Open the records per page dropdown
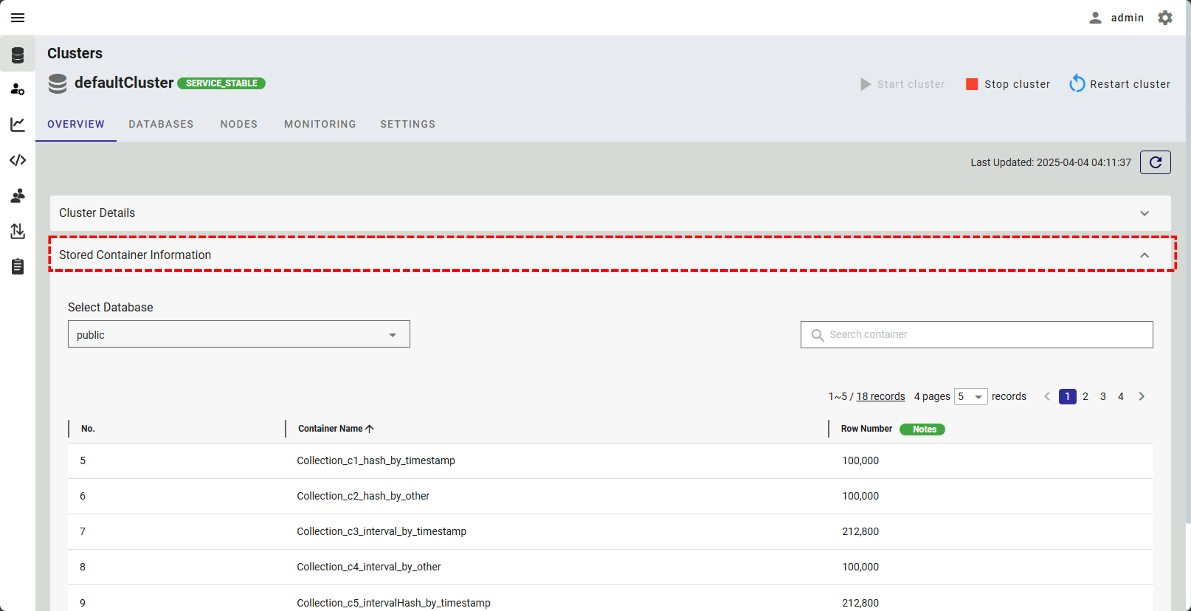Image resolution: width=1191 pixels, height=611 pixels. click(970, 396)
